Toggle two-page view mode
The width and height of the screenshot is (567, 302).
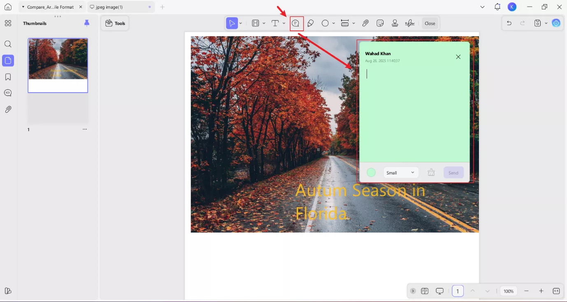pos(425,291)
